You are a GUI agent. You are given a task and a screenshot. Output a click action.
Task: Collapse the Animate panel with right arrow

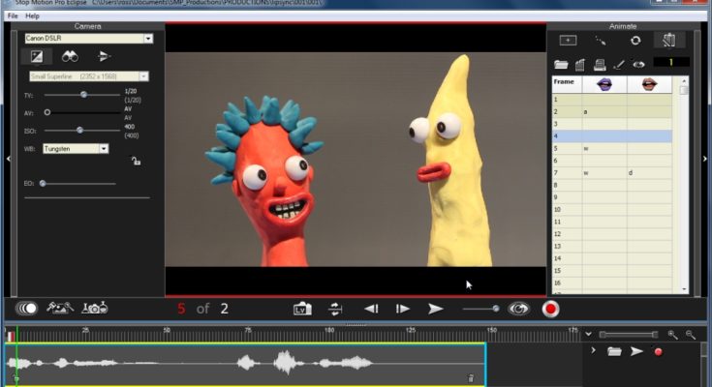point(705,159)
